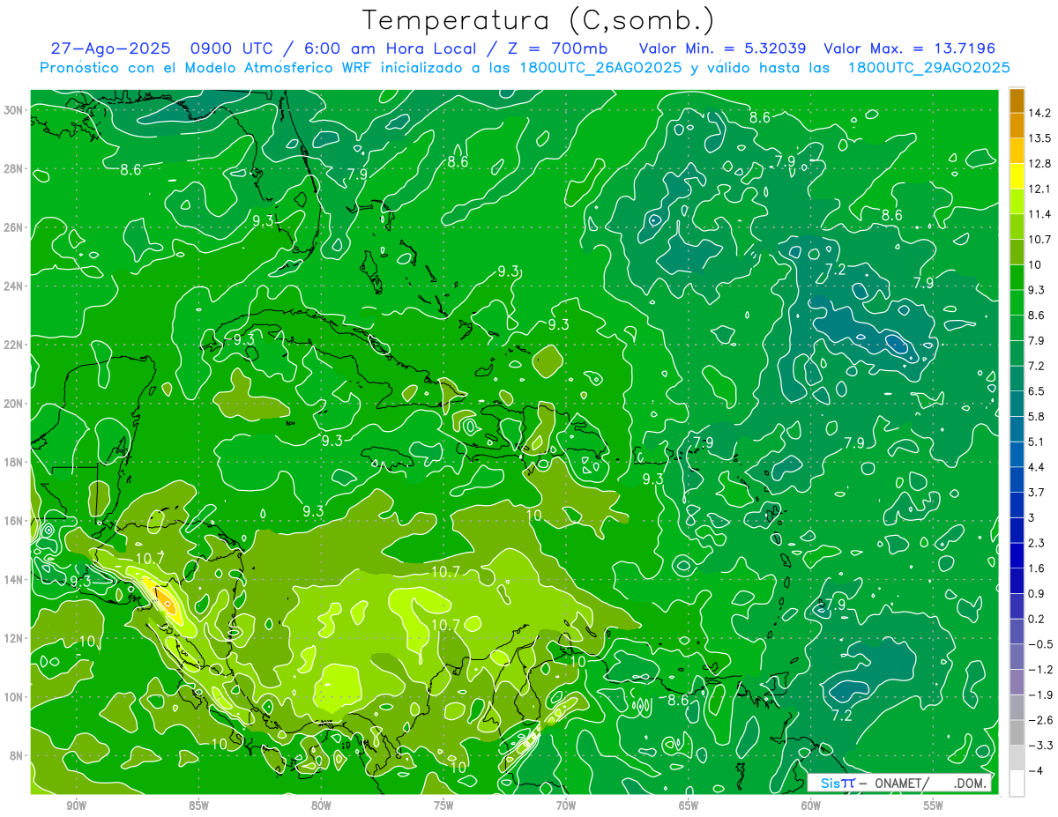Click the "65W" longitude axis label
Screen dimensions: 1058x817
689,806
